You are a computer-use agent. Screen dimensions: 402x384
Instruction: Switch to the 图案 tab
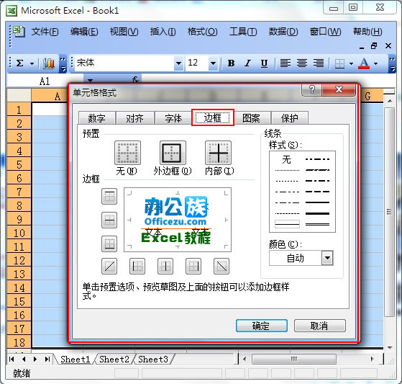tap(251, 118)
